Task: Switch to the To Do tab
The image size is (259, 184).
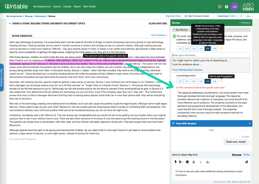Action: pos(246,155)
